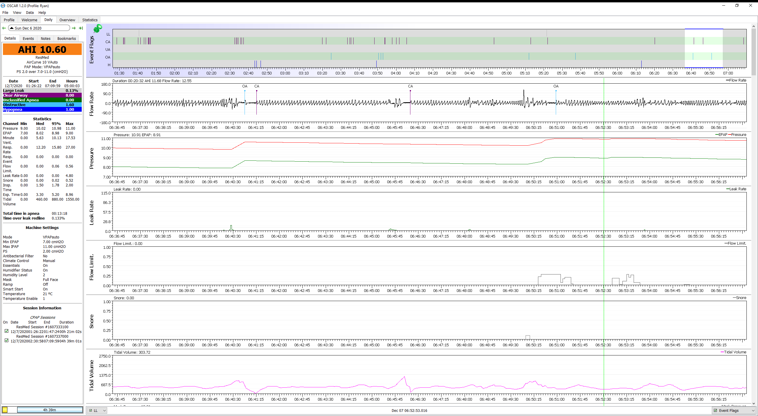This screenshot has width=758, height=416.
Task: Open the Events sidebar tab
Action: [x=28, y=39]
